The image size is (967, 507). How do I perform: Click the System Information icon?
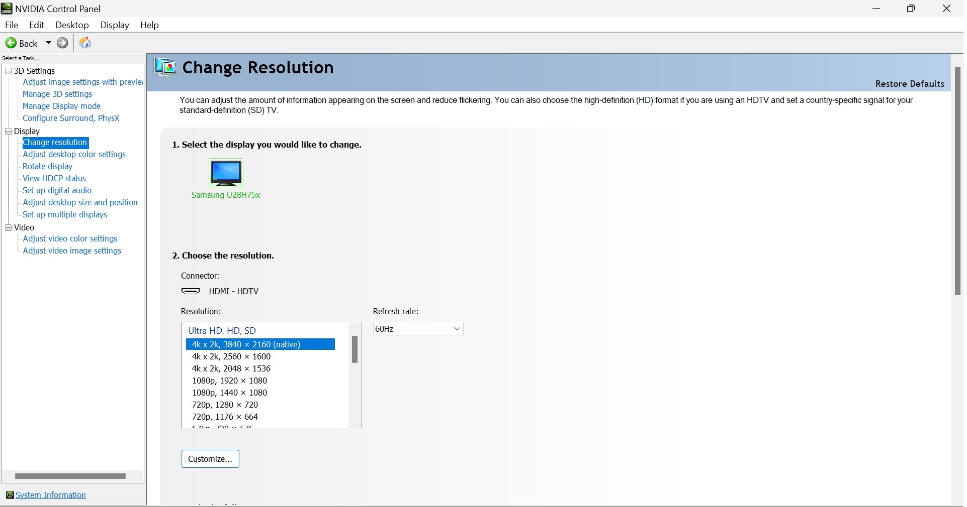point(10,496)
